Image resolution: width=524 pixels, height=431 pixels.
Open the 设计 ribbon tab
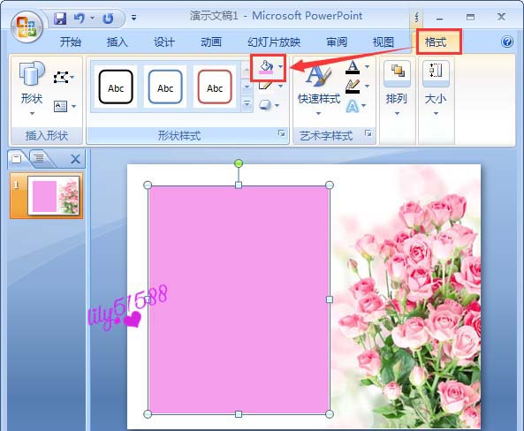click(163, 42)
